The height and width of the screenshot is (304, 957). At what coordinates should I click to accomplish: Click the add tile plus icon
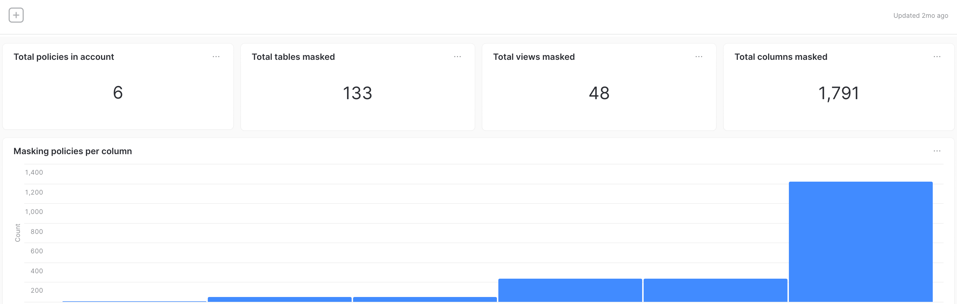pyautogui.click(x=16, y=15)
